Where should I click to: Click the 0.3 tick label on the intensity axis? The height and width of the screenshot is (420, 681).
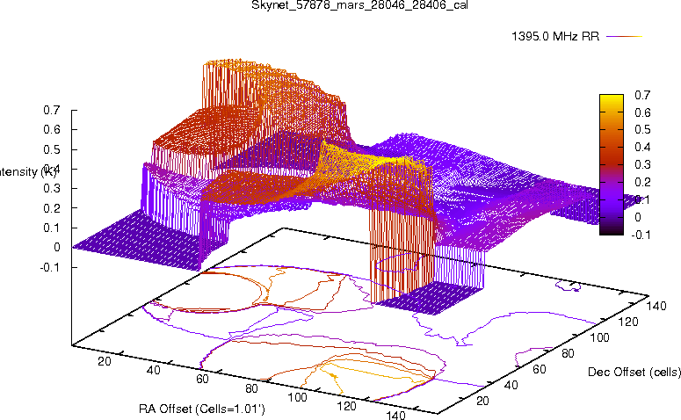coord(51,189)
